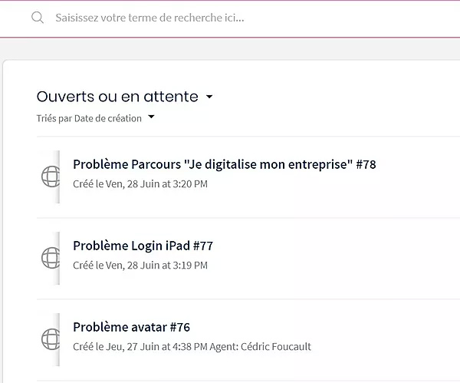Open ticket "Problème avatar #76"
The image size is (460, 383).
click(131, 327)
